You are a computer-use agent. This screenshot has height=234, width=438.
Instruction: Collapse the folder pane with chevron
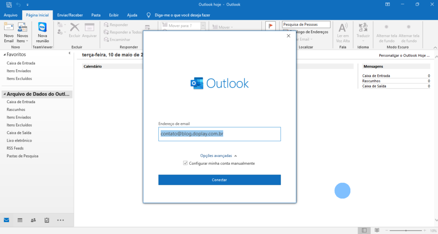point(69,53)
